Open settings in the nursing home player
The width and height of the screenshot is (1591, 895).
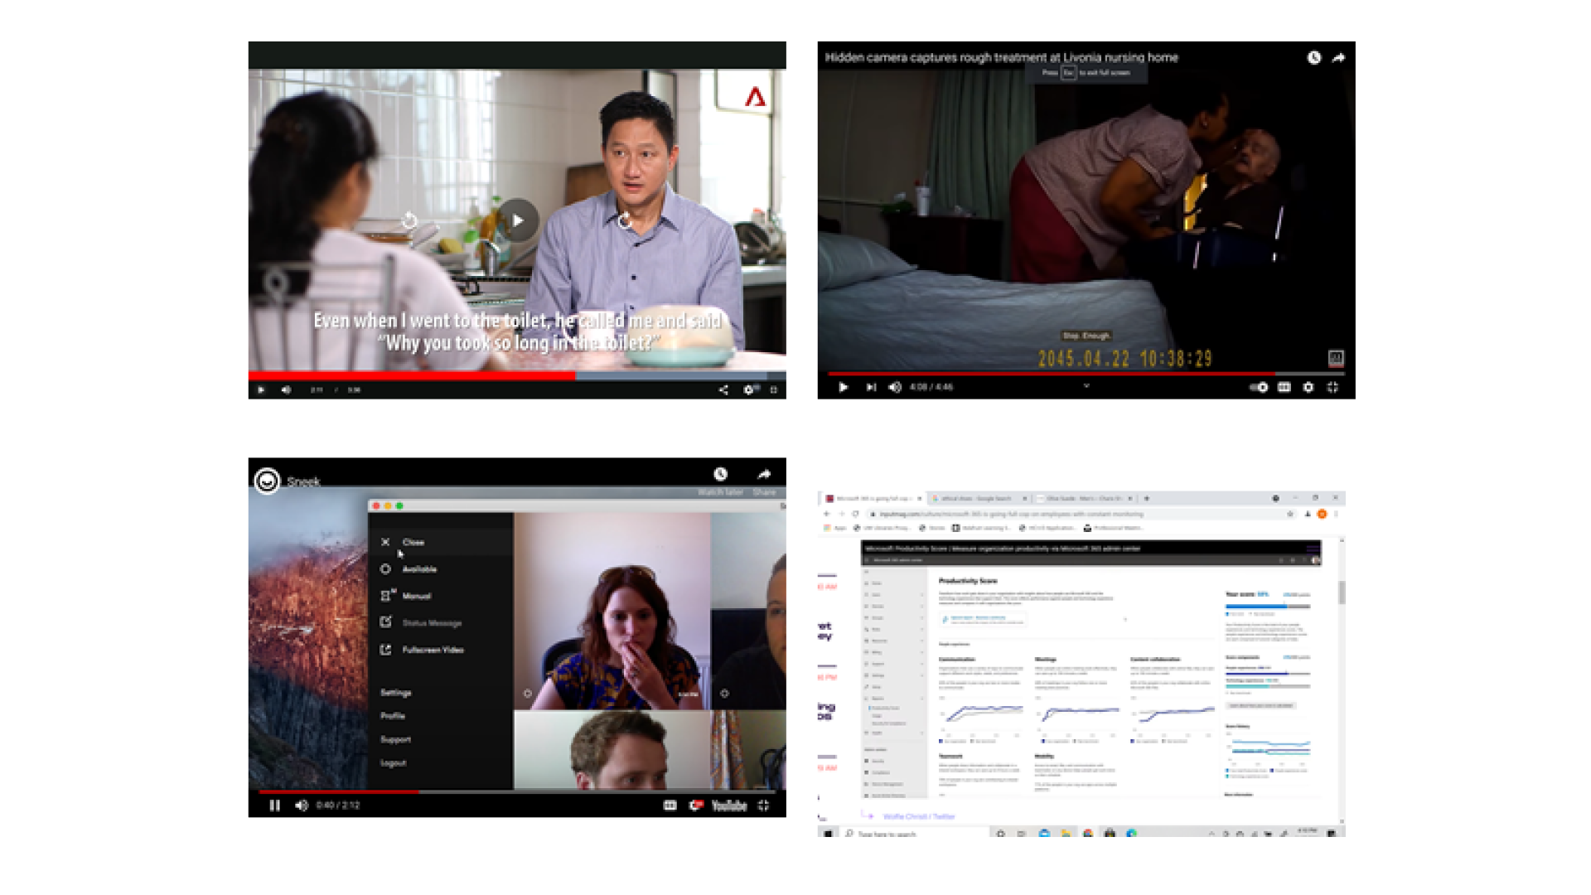[x=1308, y=387]
